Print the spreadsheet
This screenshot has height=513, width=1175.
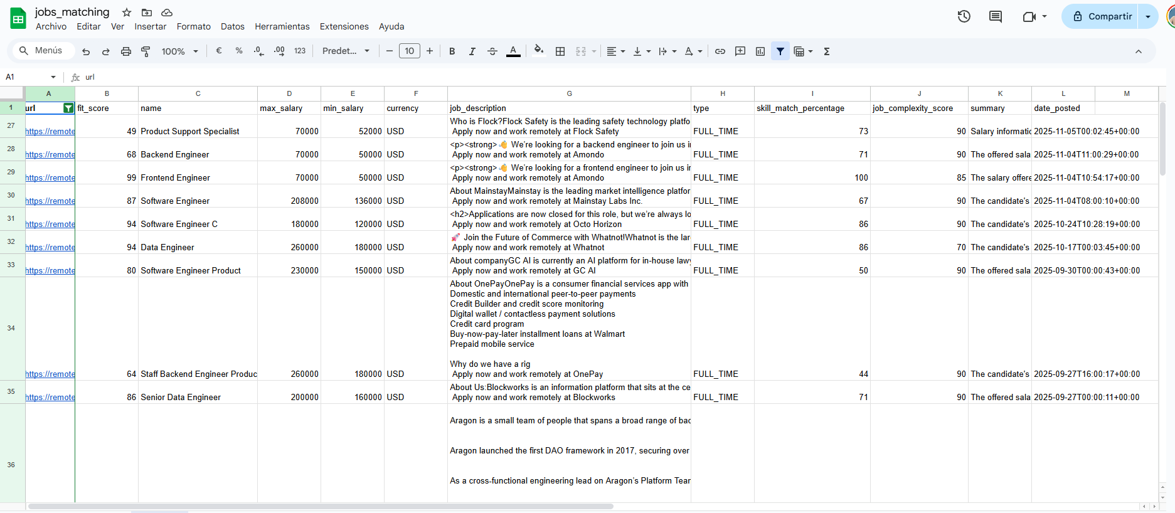[126, 51]
